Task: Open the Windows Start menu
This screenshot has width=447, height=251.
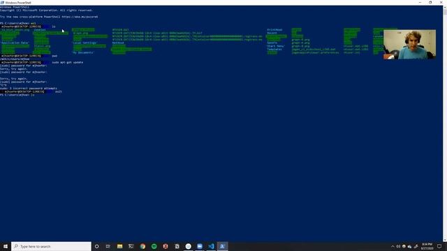Action: click(x=6, y=246)
